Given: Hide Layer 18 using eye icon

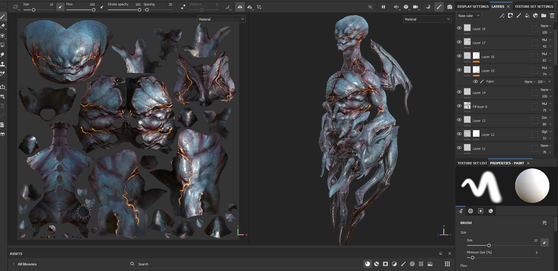Looking at the screenshot, I should [459, 28].
